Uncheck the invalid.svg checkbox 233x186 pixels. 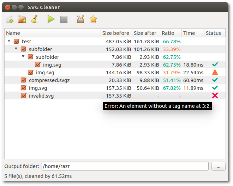[24, 95]
